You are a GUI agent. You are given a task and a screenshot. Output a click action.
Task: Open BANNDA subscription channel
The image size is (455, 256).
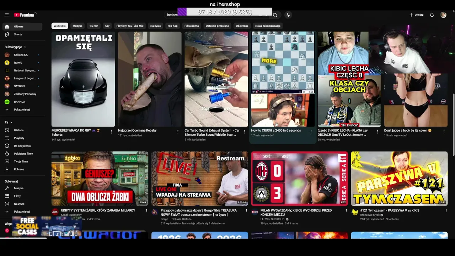click(22, 102)
